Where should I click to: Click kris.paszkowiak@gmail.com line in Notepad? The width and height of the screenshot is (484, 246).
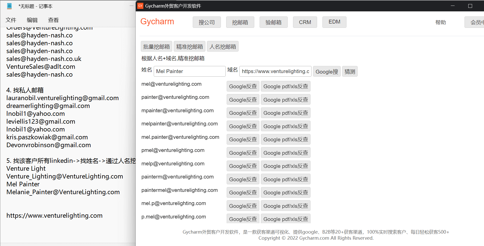pos(47,137)
